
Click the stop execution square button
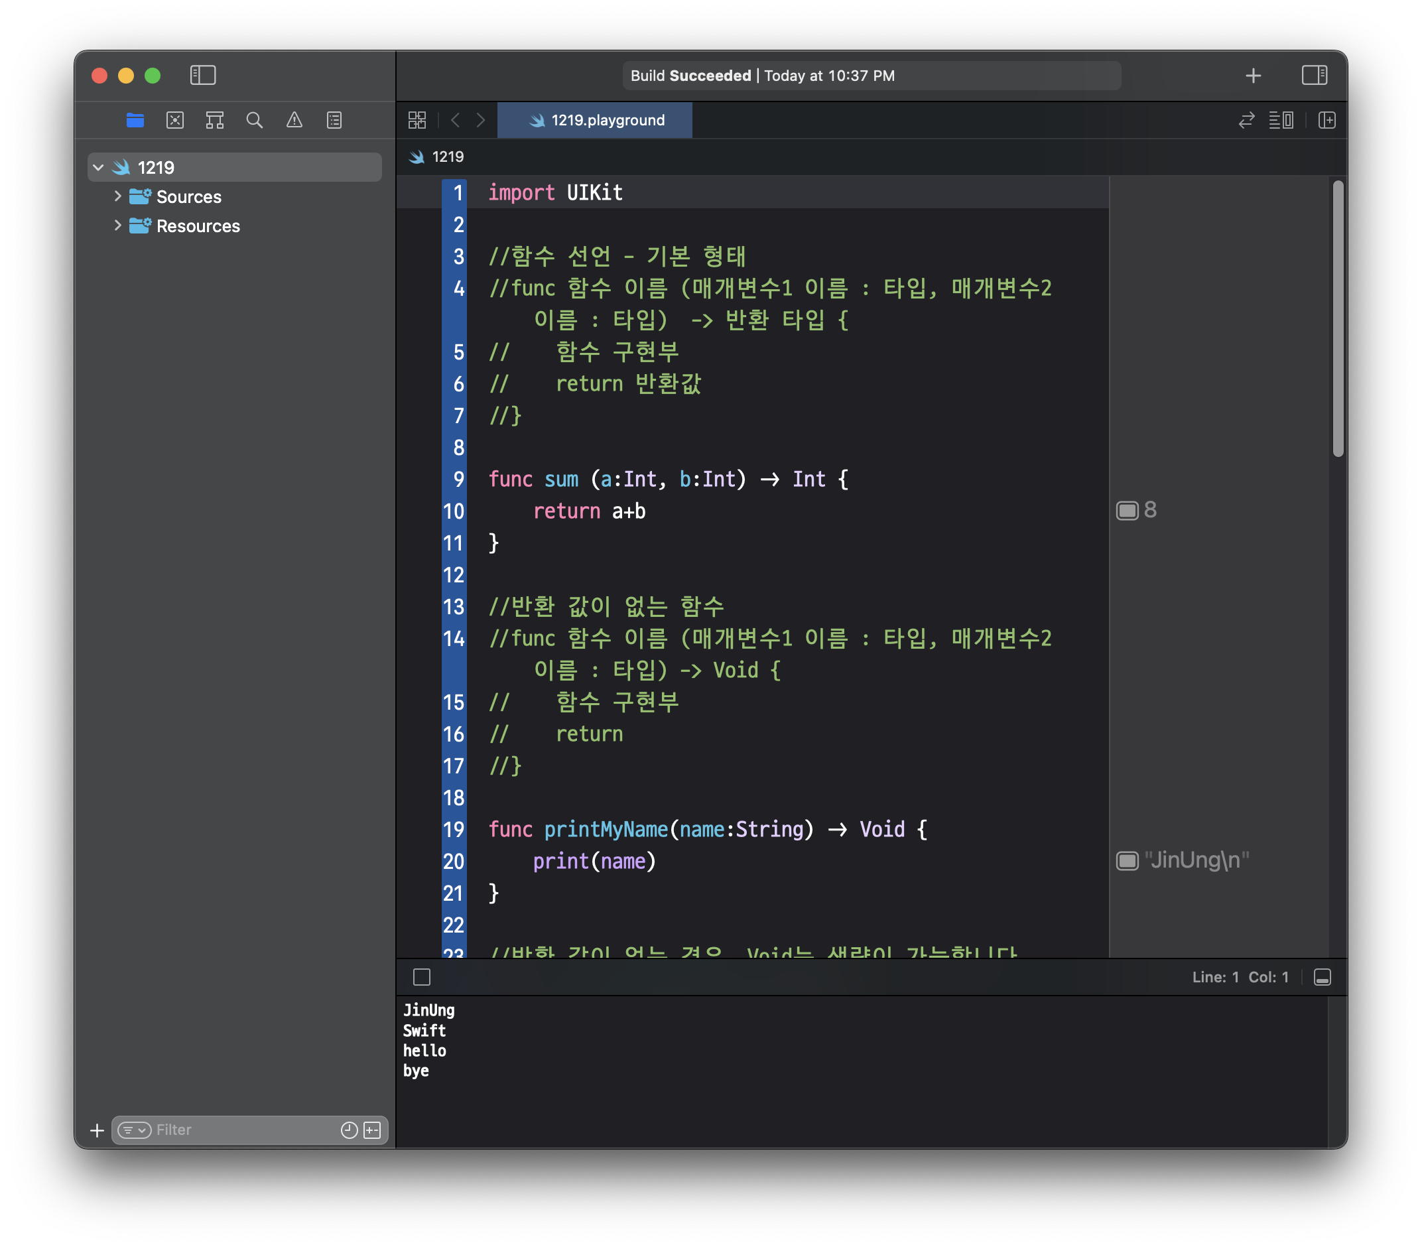coord(422,977)
